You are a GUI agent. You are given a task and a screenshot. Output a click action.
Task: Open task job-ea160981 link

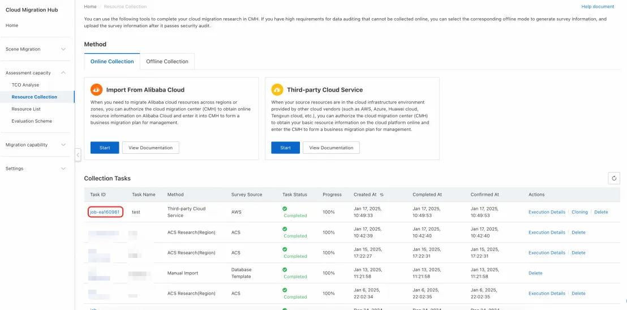105,212
